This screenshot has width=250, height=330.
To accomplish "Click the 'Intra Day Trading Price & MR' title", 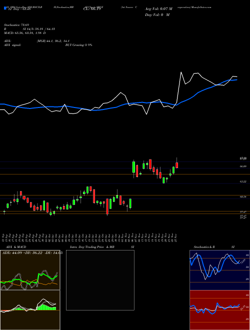I will tap(92, 247).
